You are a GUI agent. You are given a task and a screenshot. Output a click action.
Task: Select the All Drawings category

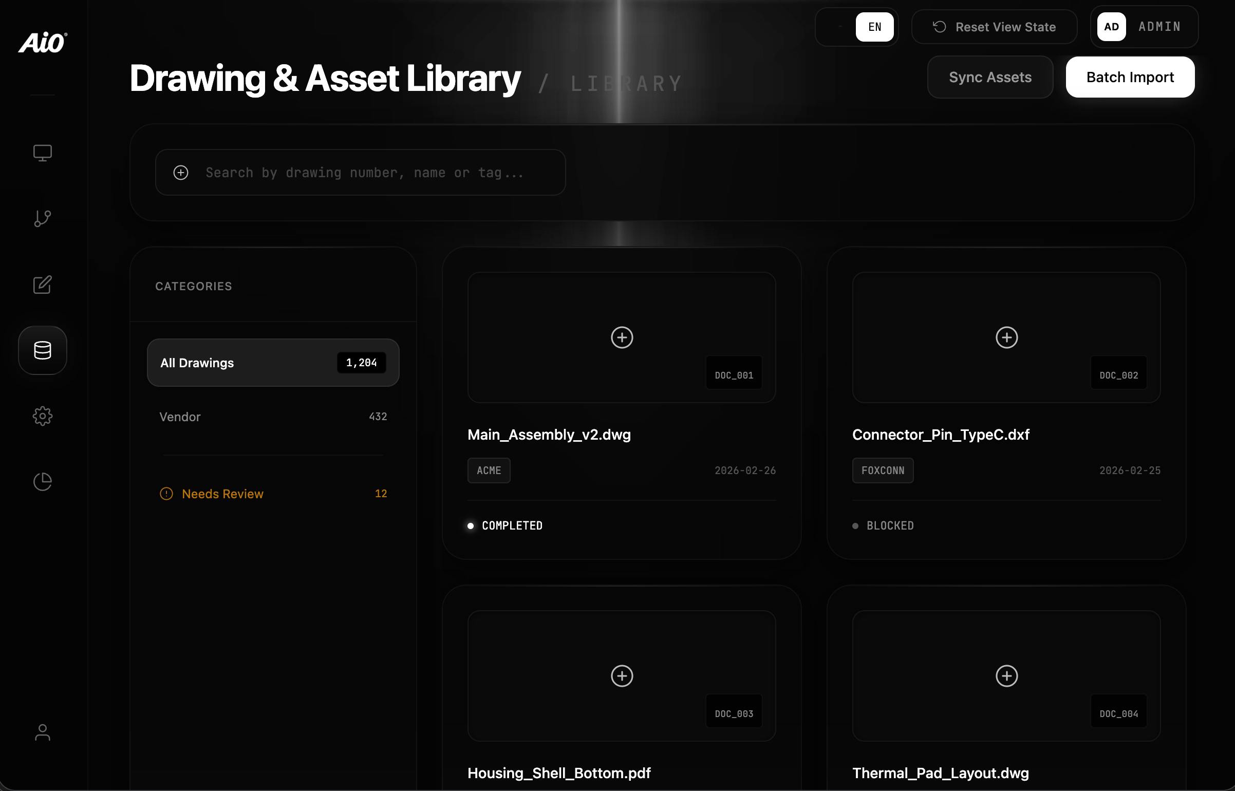click(273, 363)
